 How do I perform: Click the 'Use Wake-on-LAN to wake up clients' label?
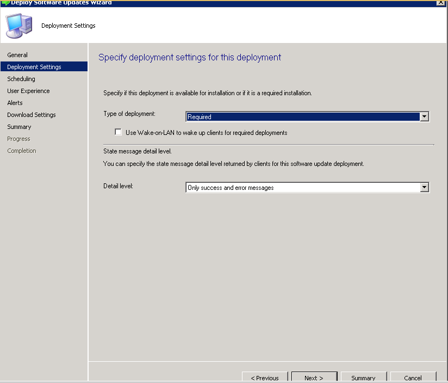pyautogui.click(x=206, y=133)
